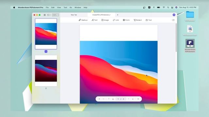Viewport: 209px width, 117px height.
Task: Open the sidebar layout dropdown
Action: tap(49, 15)
